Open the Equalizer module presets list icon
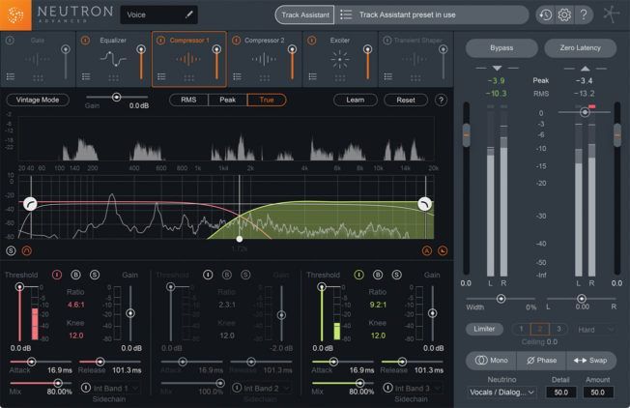The height and width of the screenshot is (408, 630). click(86, 76)
